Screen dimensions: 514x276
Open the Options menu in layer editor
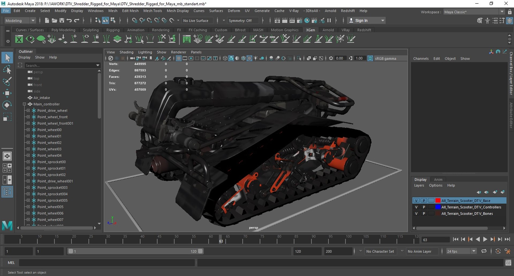436,185
